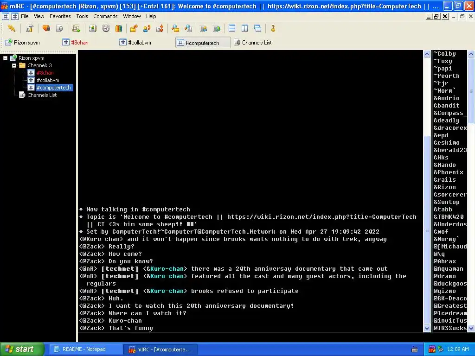Open the Help menu
The width and height of the screenshot is (475, 356).
coord(151,16)
